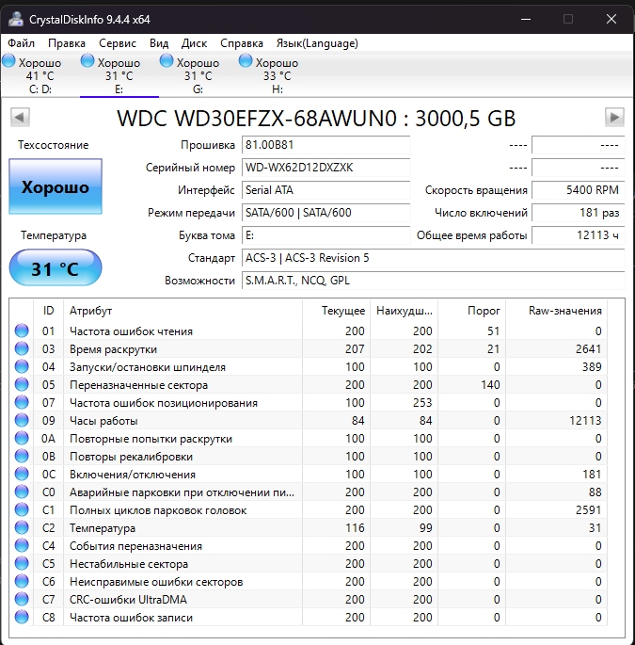Open the Файл menu
Viewport: 635px width, 645px height.
pos(21,43)
